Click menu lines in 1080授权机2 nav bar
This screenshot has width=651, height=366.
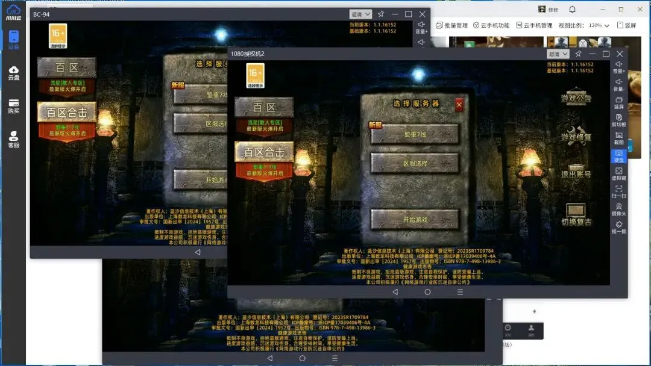coord(460,292)
